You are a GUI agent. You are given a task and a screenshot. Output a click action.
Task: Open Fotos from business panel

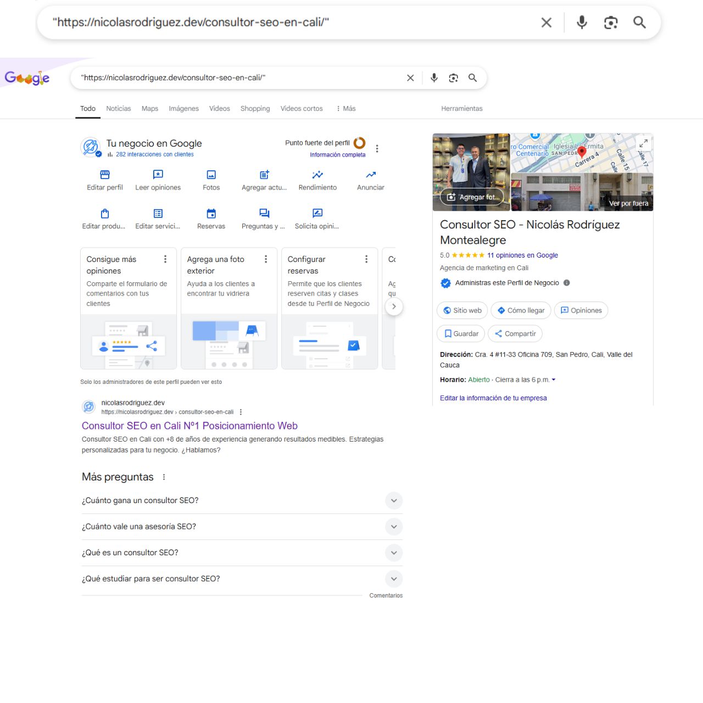[211, 180]
